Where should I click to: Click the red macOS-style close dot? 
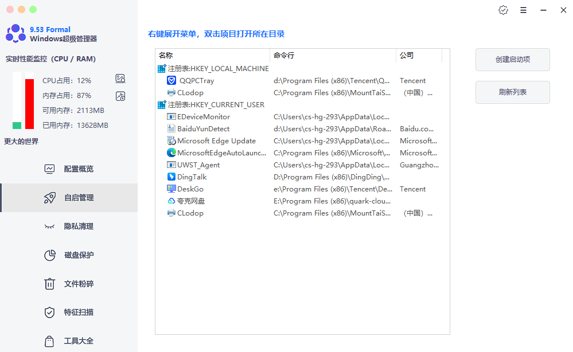10,10
